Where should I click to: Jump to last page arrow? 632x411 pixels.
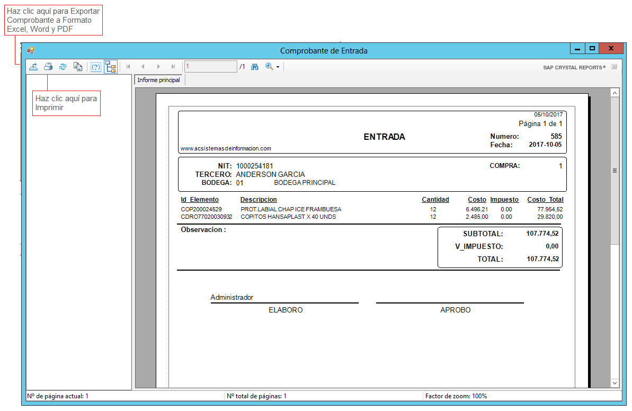pyautogui.click(x=173, y=67)
